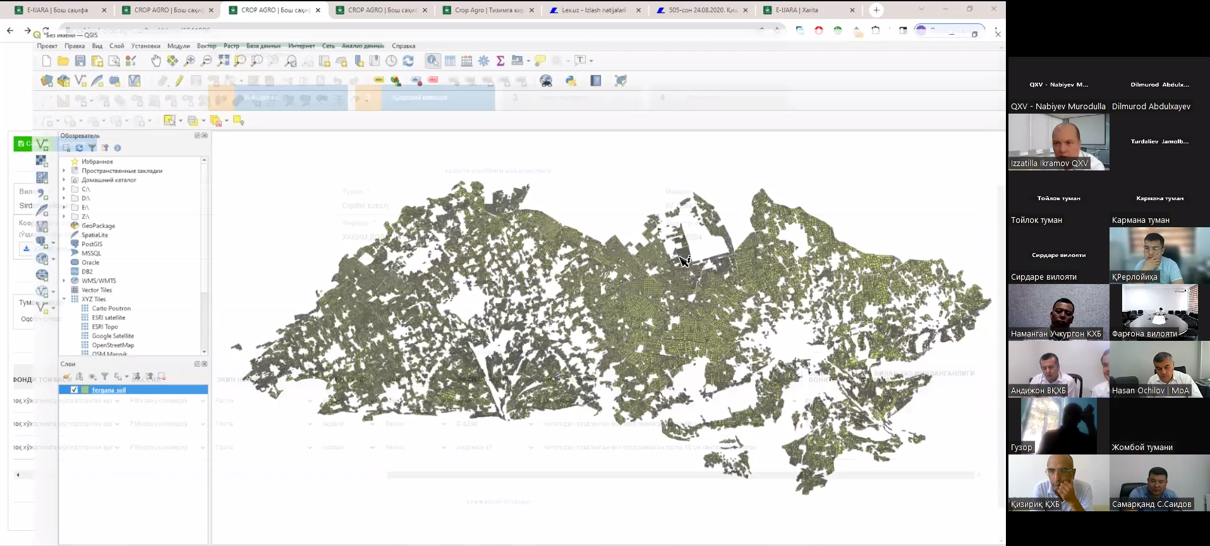Open the attribute table icon
Image resolution: width=1210 pixels, height=546 pixels.
click(450, 61)
